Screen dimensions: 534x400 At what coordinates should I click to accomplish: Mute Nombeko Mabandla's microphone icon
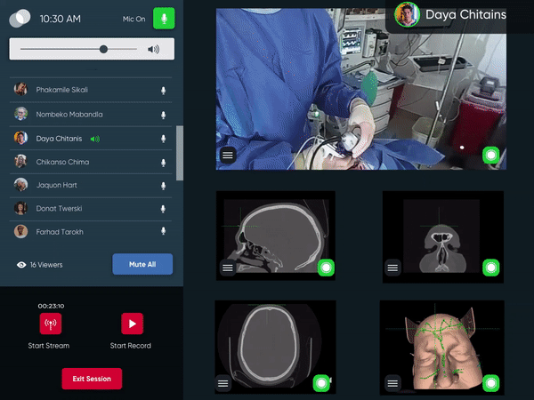pos(163,115)
